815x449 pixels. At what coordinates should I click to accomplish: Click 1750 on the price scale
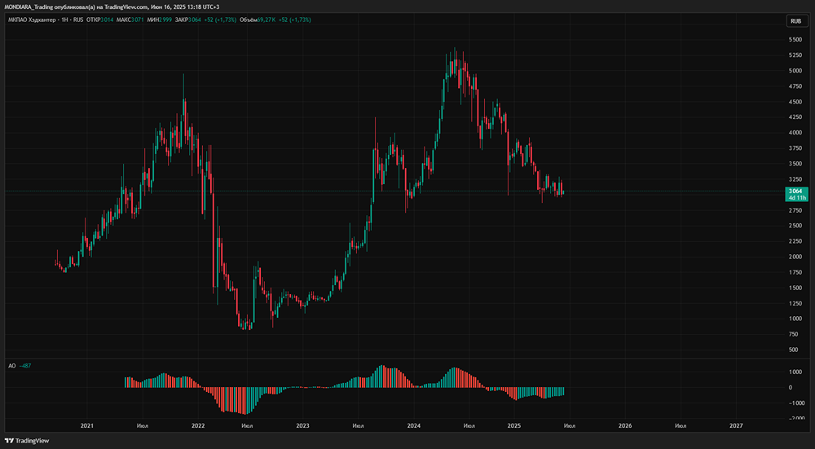(x=795, y=272)
